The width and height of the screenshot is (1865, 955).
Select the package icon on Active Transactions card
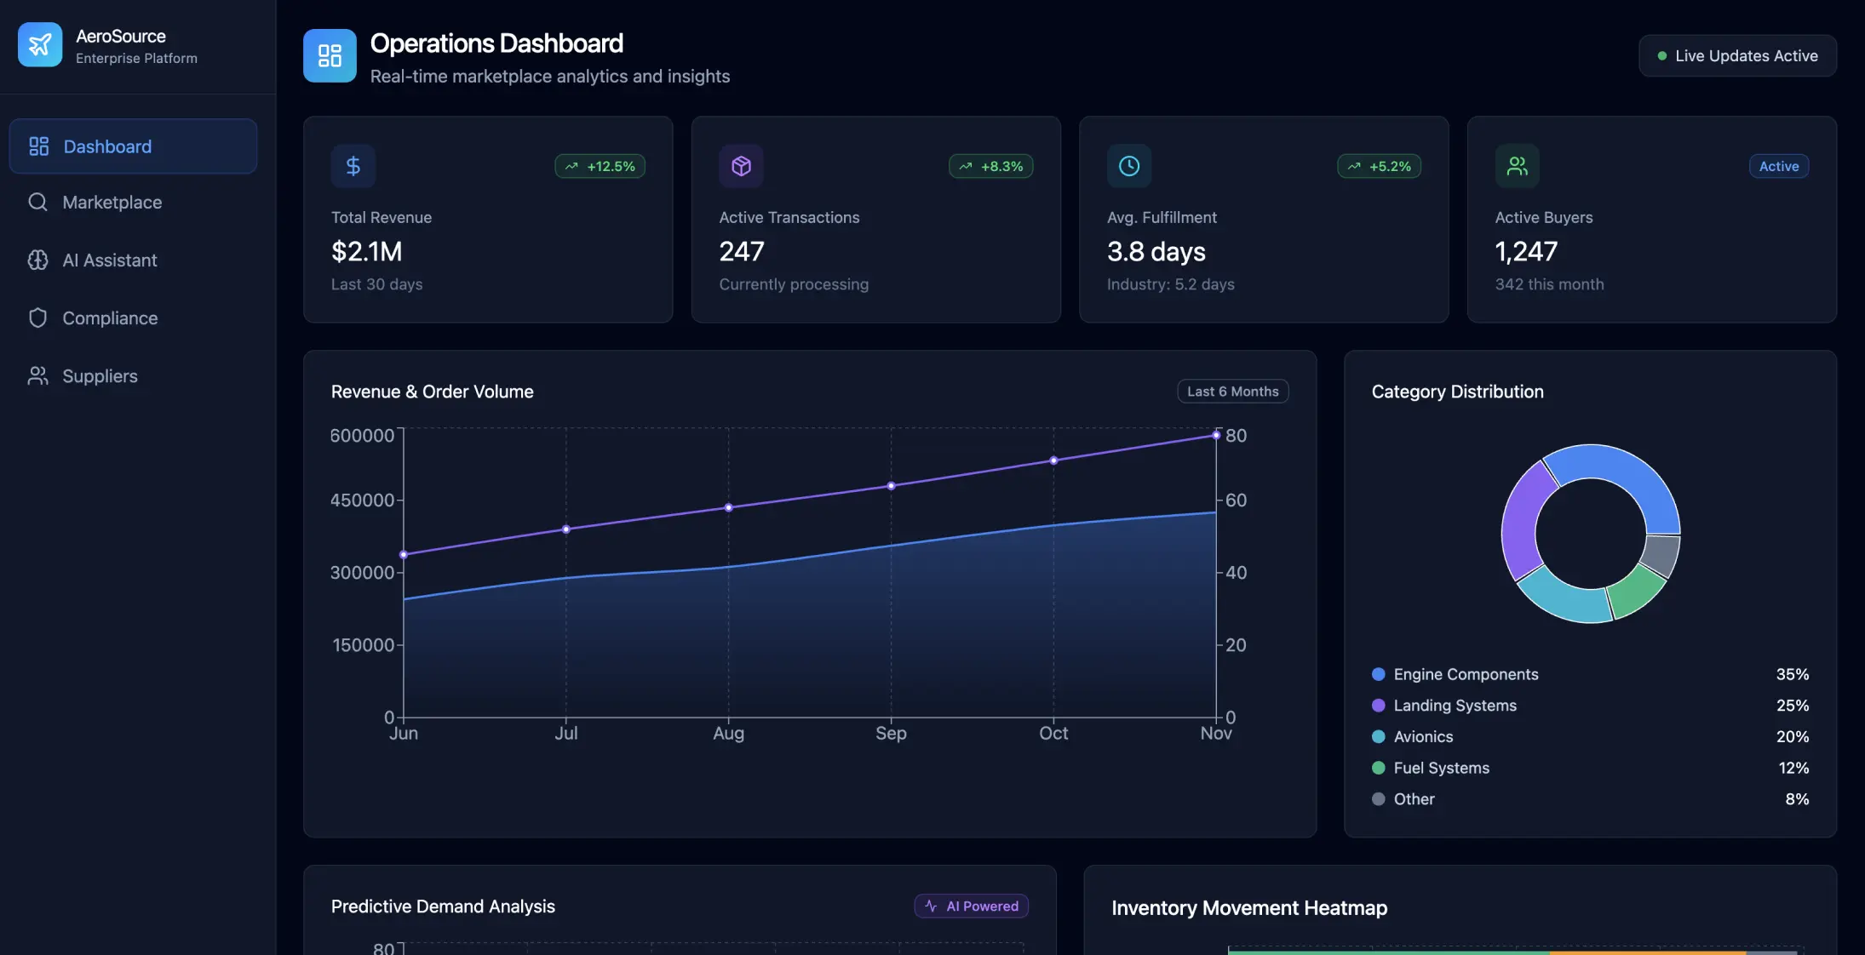741,166
